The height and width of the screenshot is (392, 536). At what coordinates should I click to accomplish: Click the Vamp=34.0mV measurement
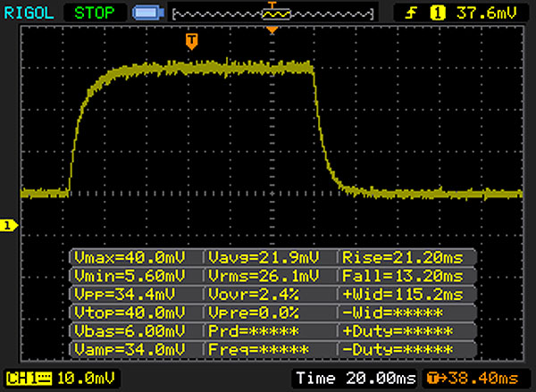tap(130, 350)
